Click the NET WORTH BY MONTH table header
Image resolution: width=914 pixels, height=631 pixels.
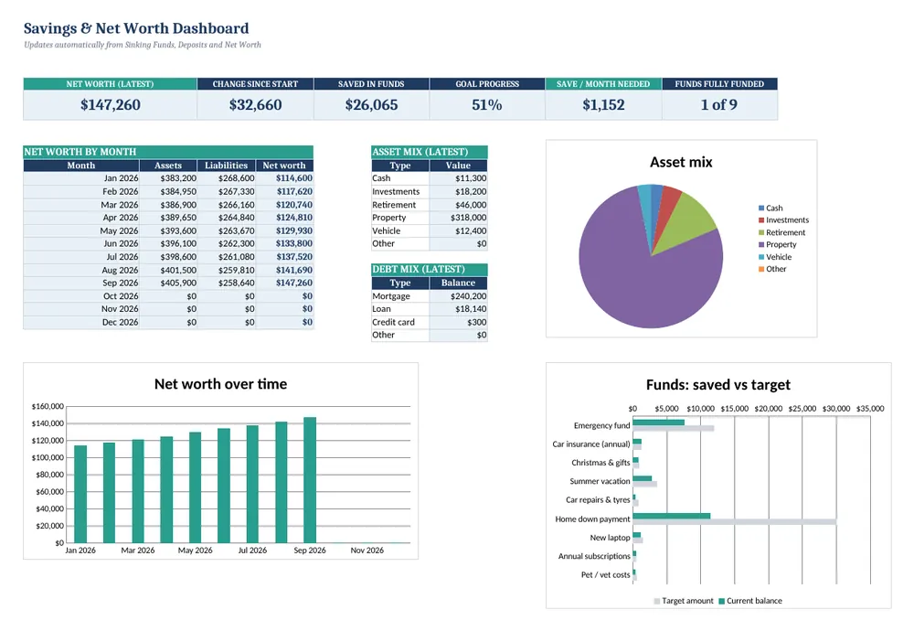(x=168, y=152)
